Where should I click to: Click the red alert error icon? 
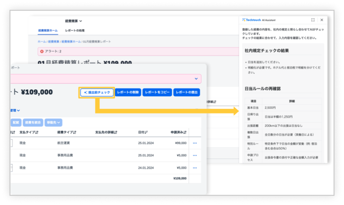click(42, 51)
